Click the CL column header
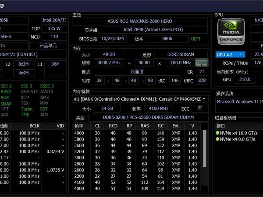The width and height of the screenshot is (263, 197). [97, 126]
